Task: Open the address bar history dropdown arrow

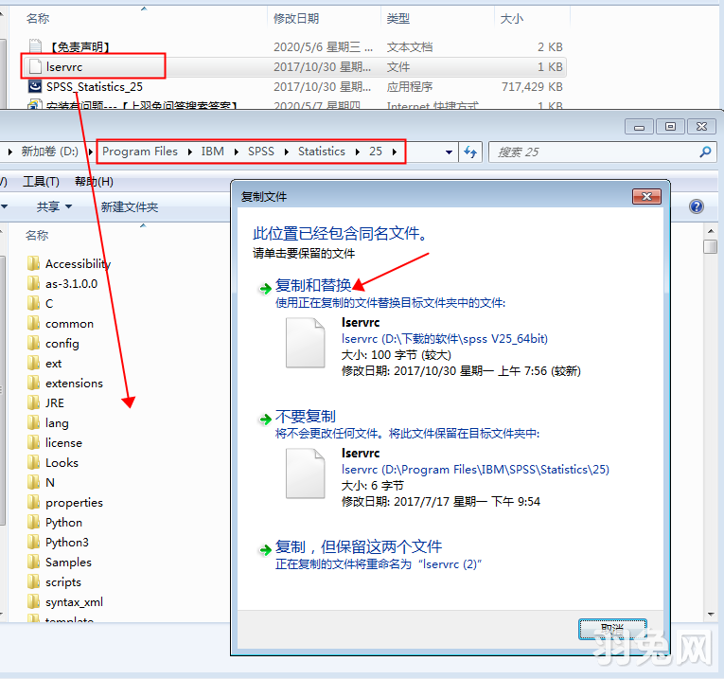Action: click(449, 152)
